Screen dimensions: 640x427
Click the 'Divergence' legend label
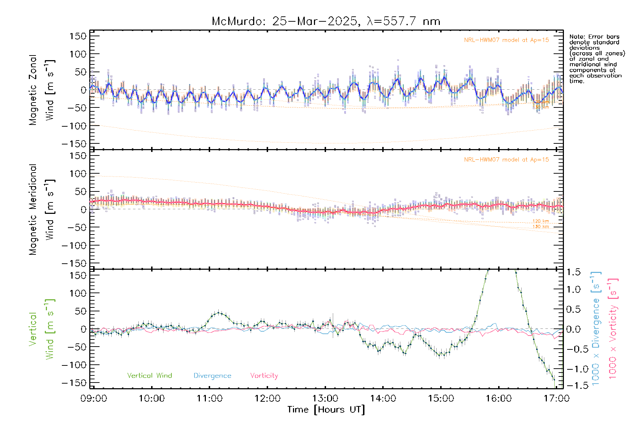coord(212,376)
